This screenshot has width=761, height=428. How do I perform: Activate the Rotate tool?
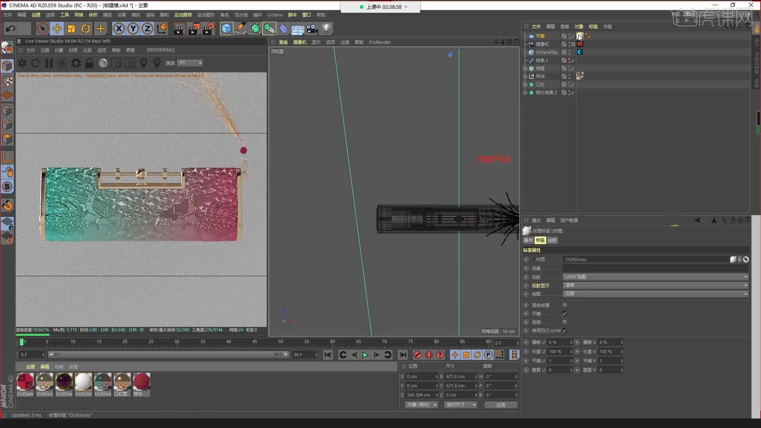coord(86,29)
